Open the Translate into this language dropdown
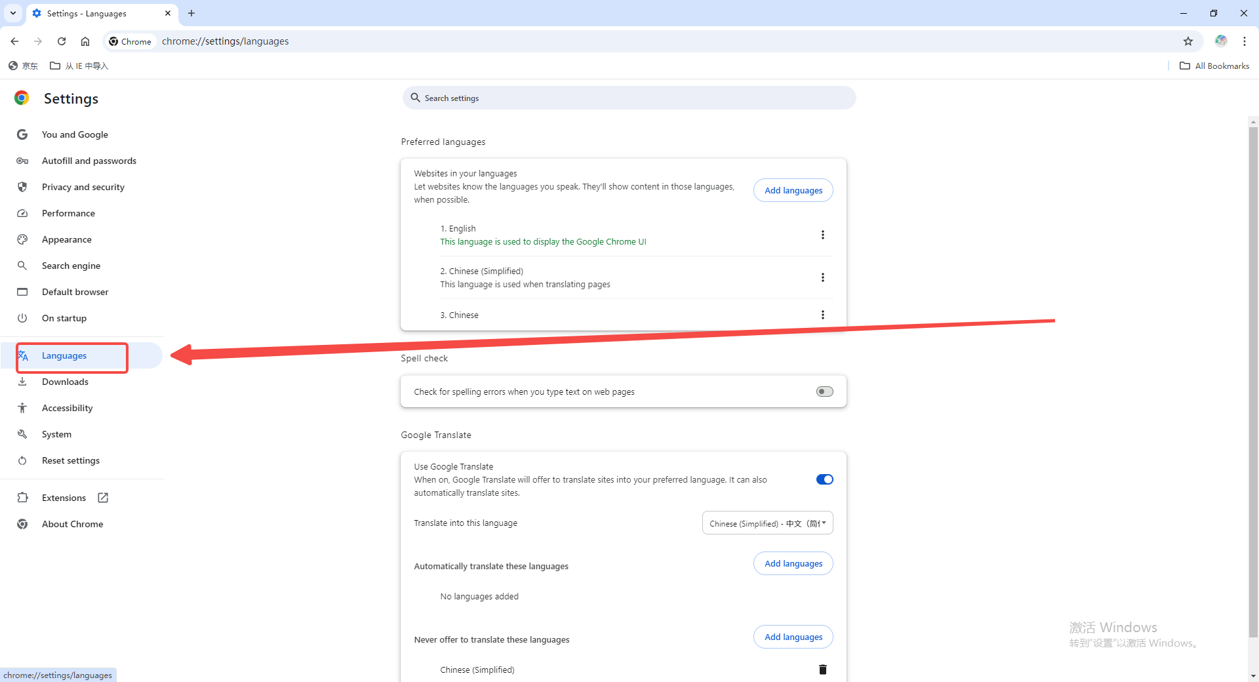The width and height of the screenshot is (1259, 682). 768,523
